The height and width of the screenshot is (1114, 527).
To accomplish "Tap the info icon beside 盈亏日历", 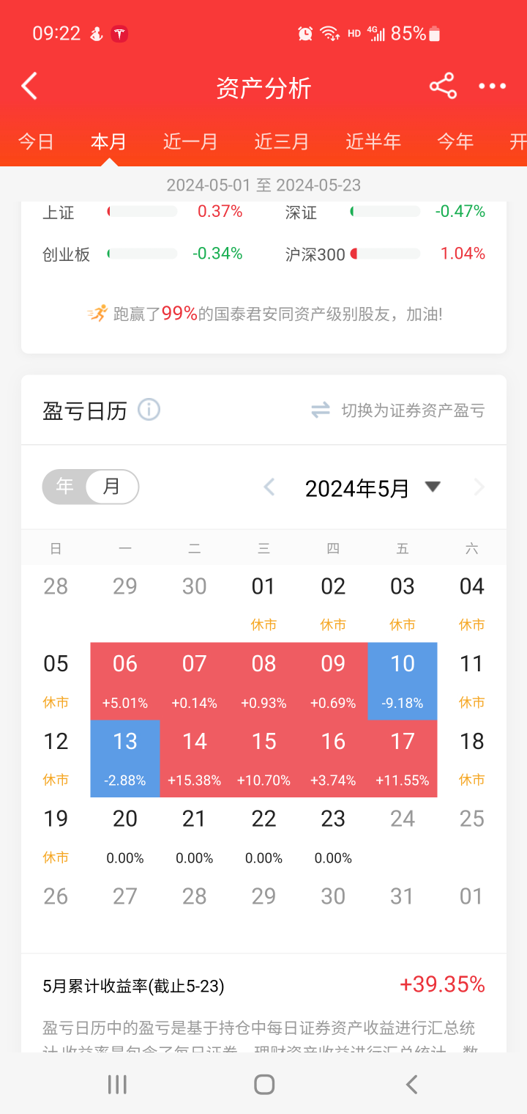I will pos(149,410).
